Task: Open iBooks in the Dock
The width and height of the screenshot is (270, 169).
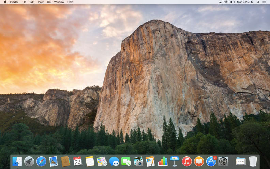Action: click(x=199, y=161)
